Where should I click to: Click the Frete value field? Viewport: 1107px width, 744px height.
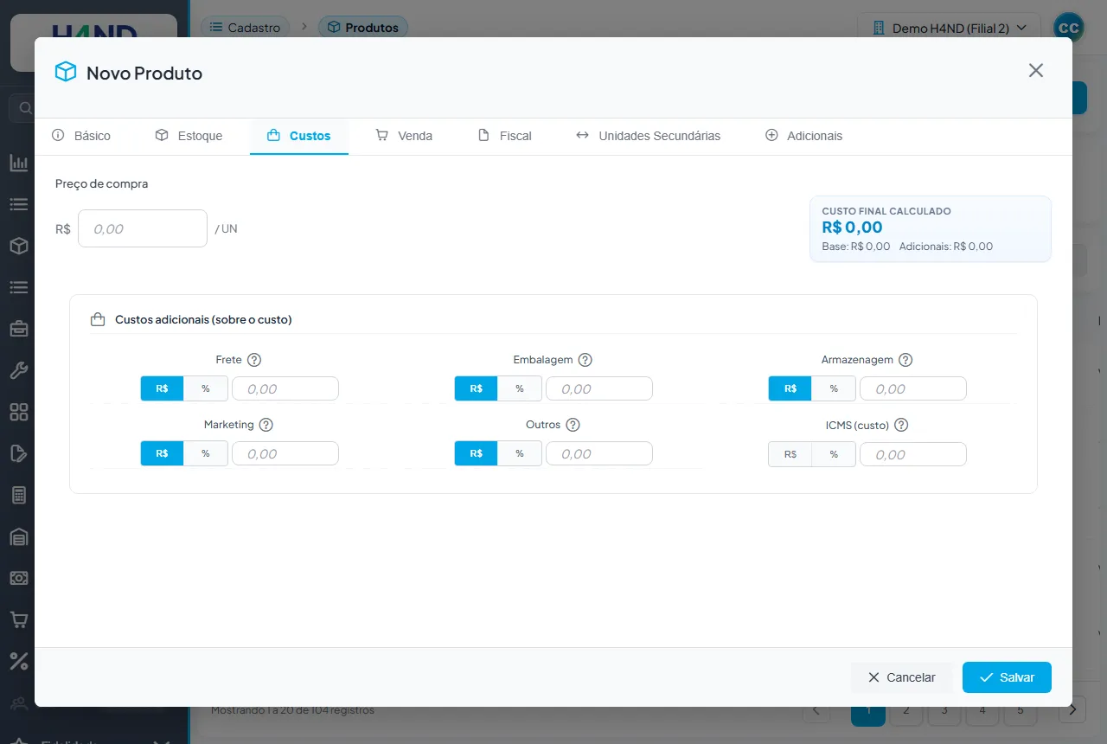[285, 388]
